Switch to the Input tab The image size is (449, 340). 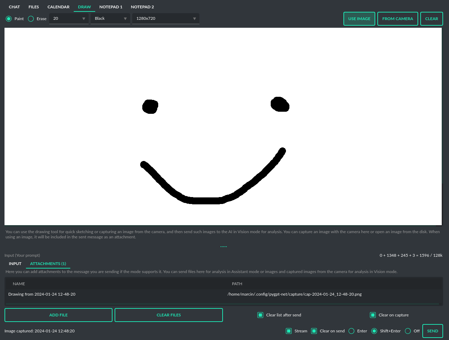point(15,264)
